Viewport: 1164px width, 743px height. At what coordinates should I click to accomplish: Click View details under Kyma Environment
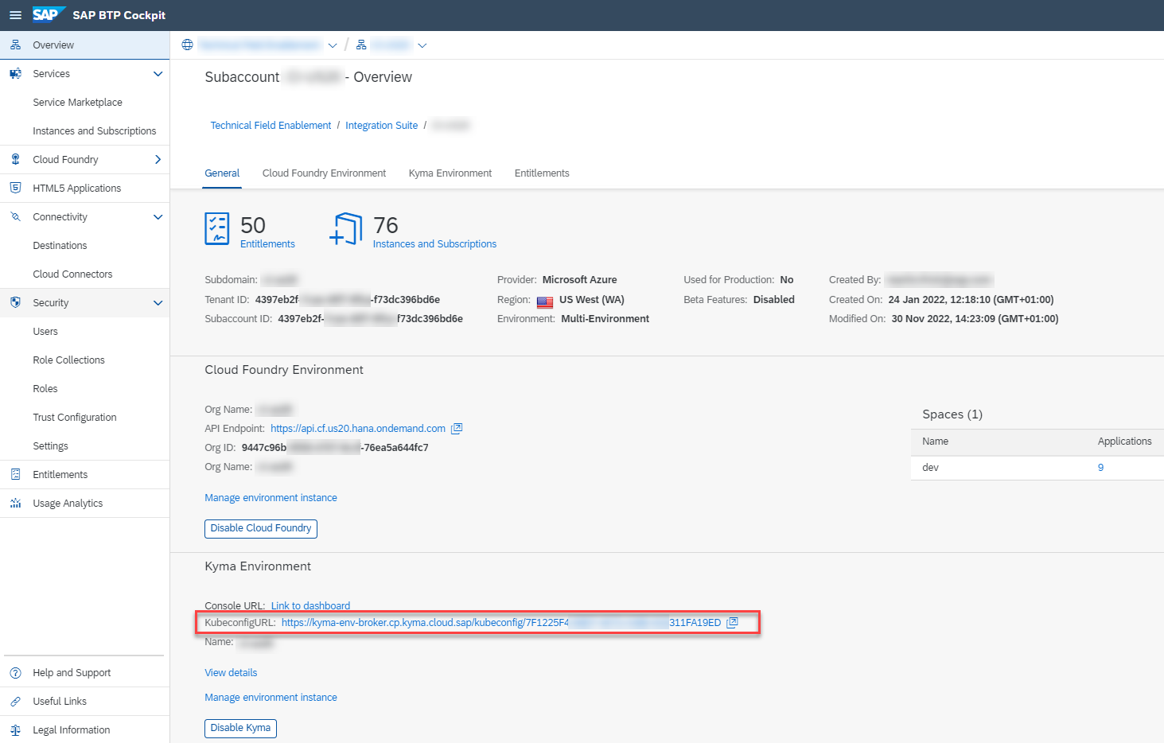pyautogui.click(x=231, y=673)
